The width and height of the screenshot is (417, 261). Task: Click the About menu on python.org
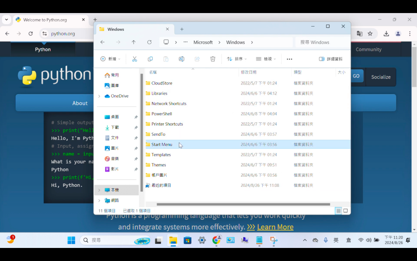click(x=80, y=103)
